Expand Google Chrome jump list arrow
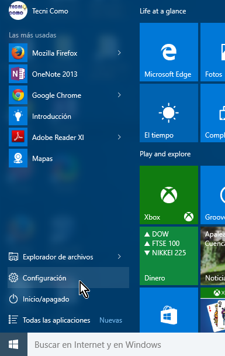This screenshot has width=225, height=356. 119,95
